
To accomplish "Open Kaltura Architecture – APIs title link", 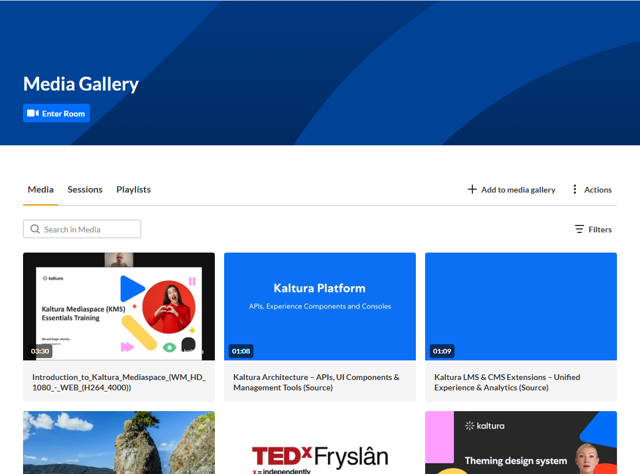I will (x=316, y=382).
